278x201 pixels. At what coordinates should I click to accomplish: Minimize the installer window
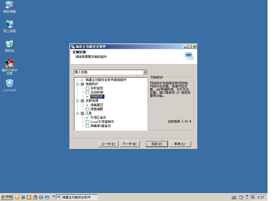click(x=186, y=47)
